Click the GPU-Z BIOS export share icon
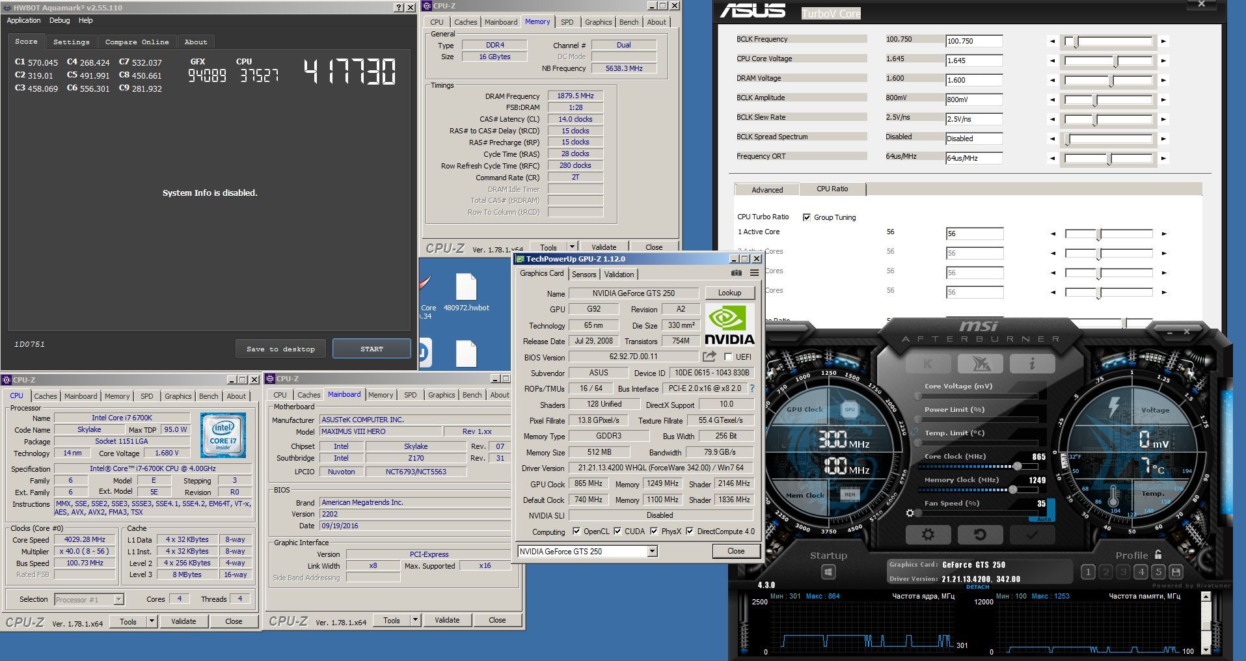Image resolution: width=1246 pixels, height=661 pixels. (709, 357)
